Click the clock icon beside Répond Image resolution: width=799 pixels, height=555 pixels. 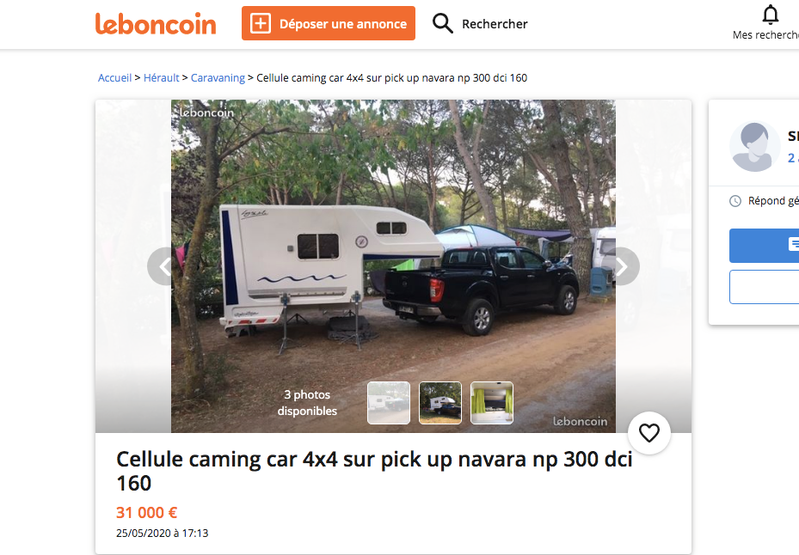click(735, 201)
